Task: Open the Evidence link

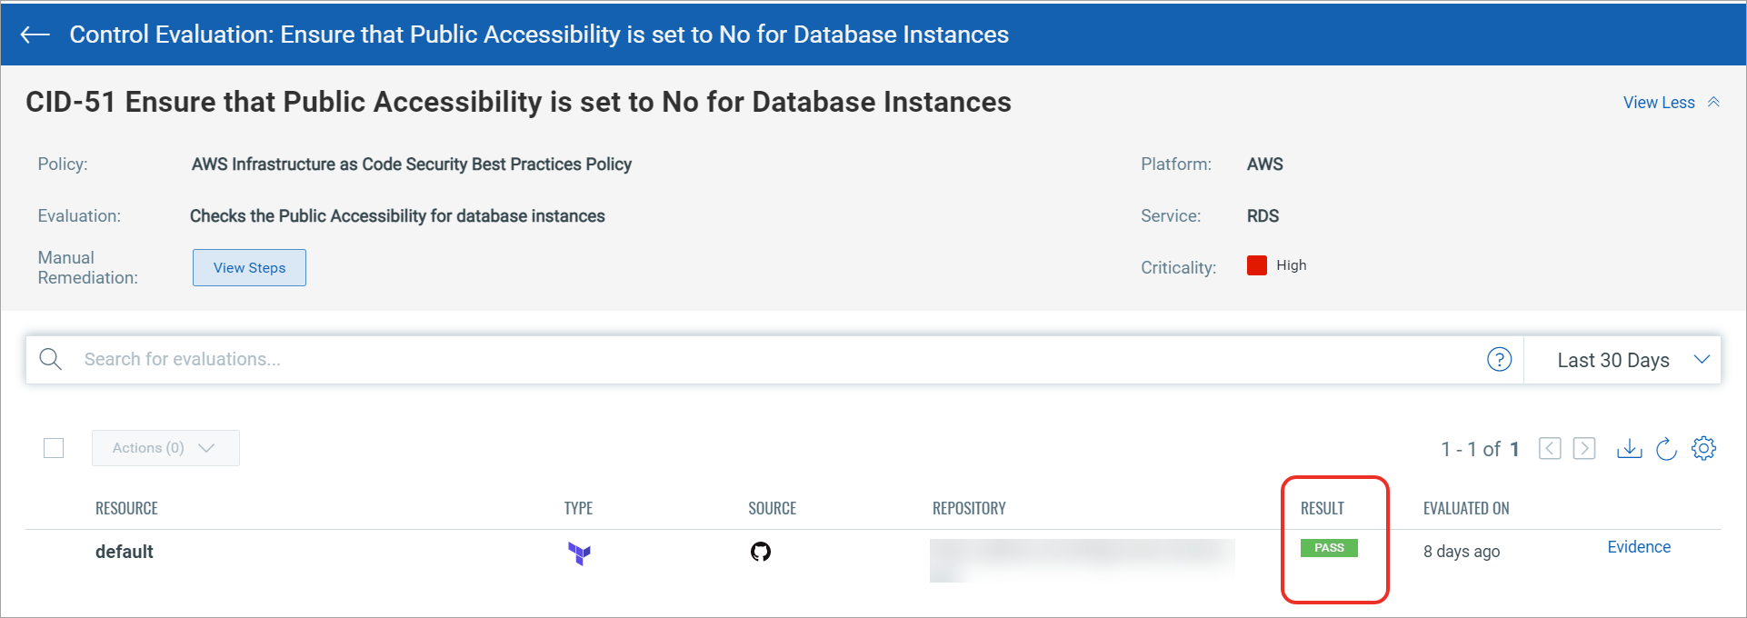Action: pos(1639,547)
